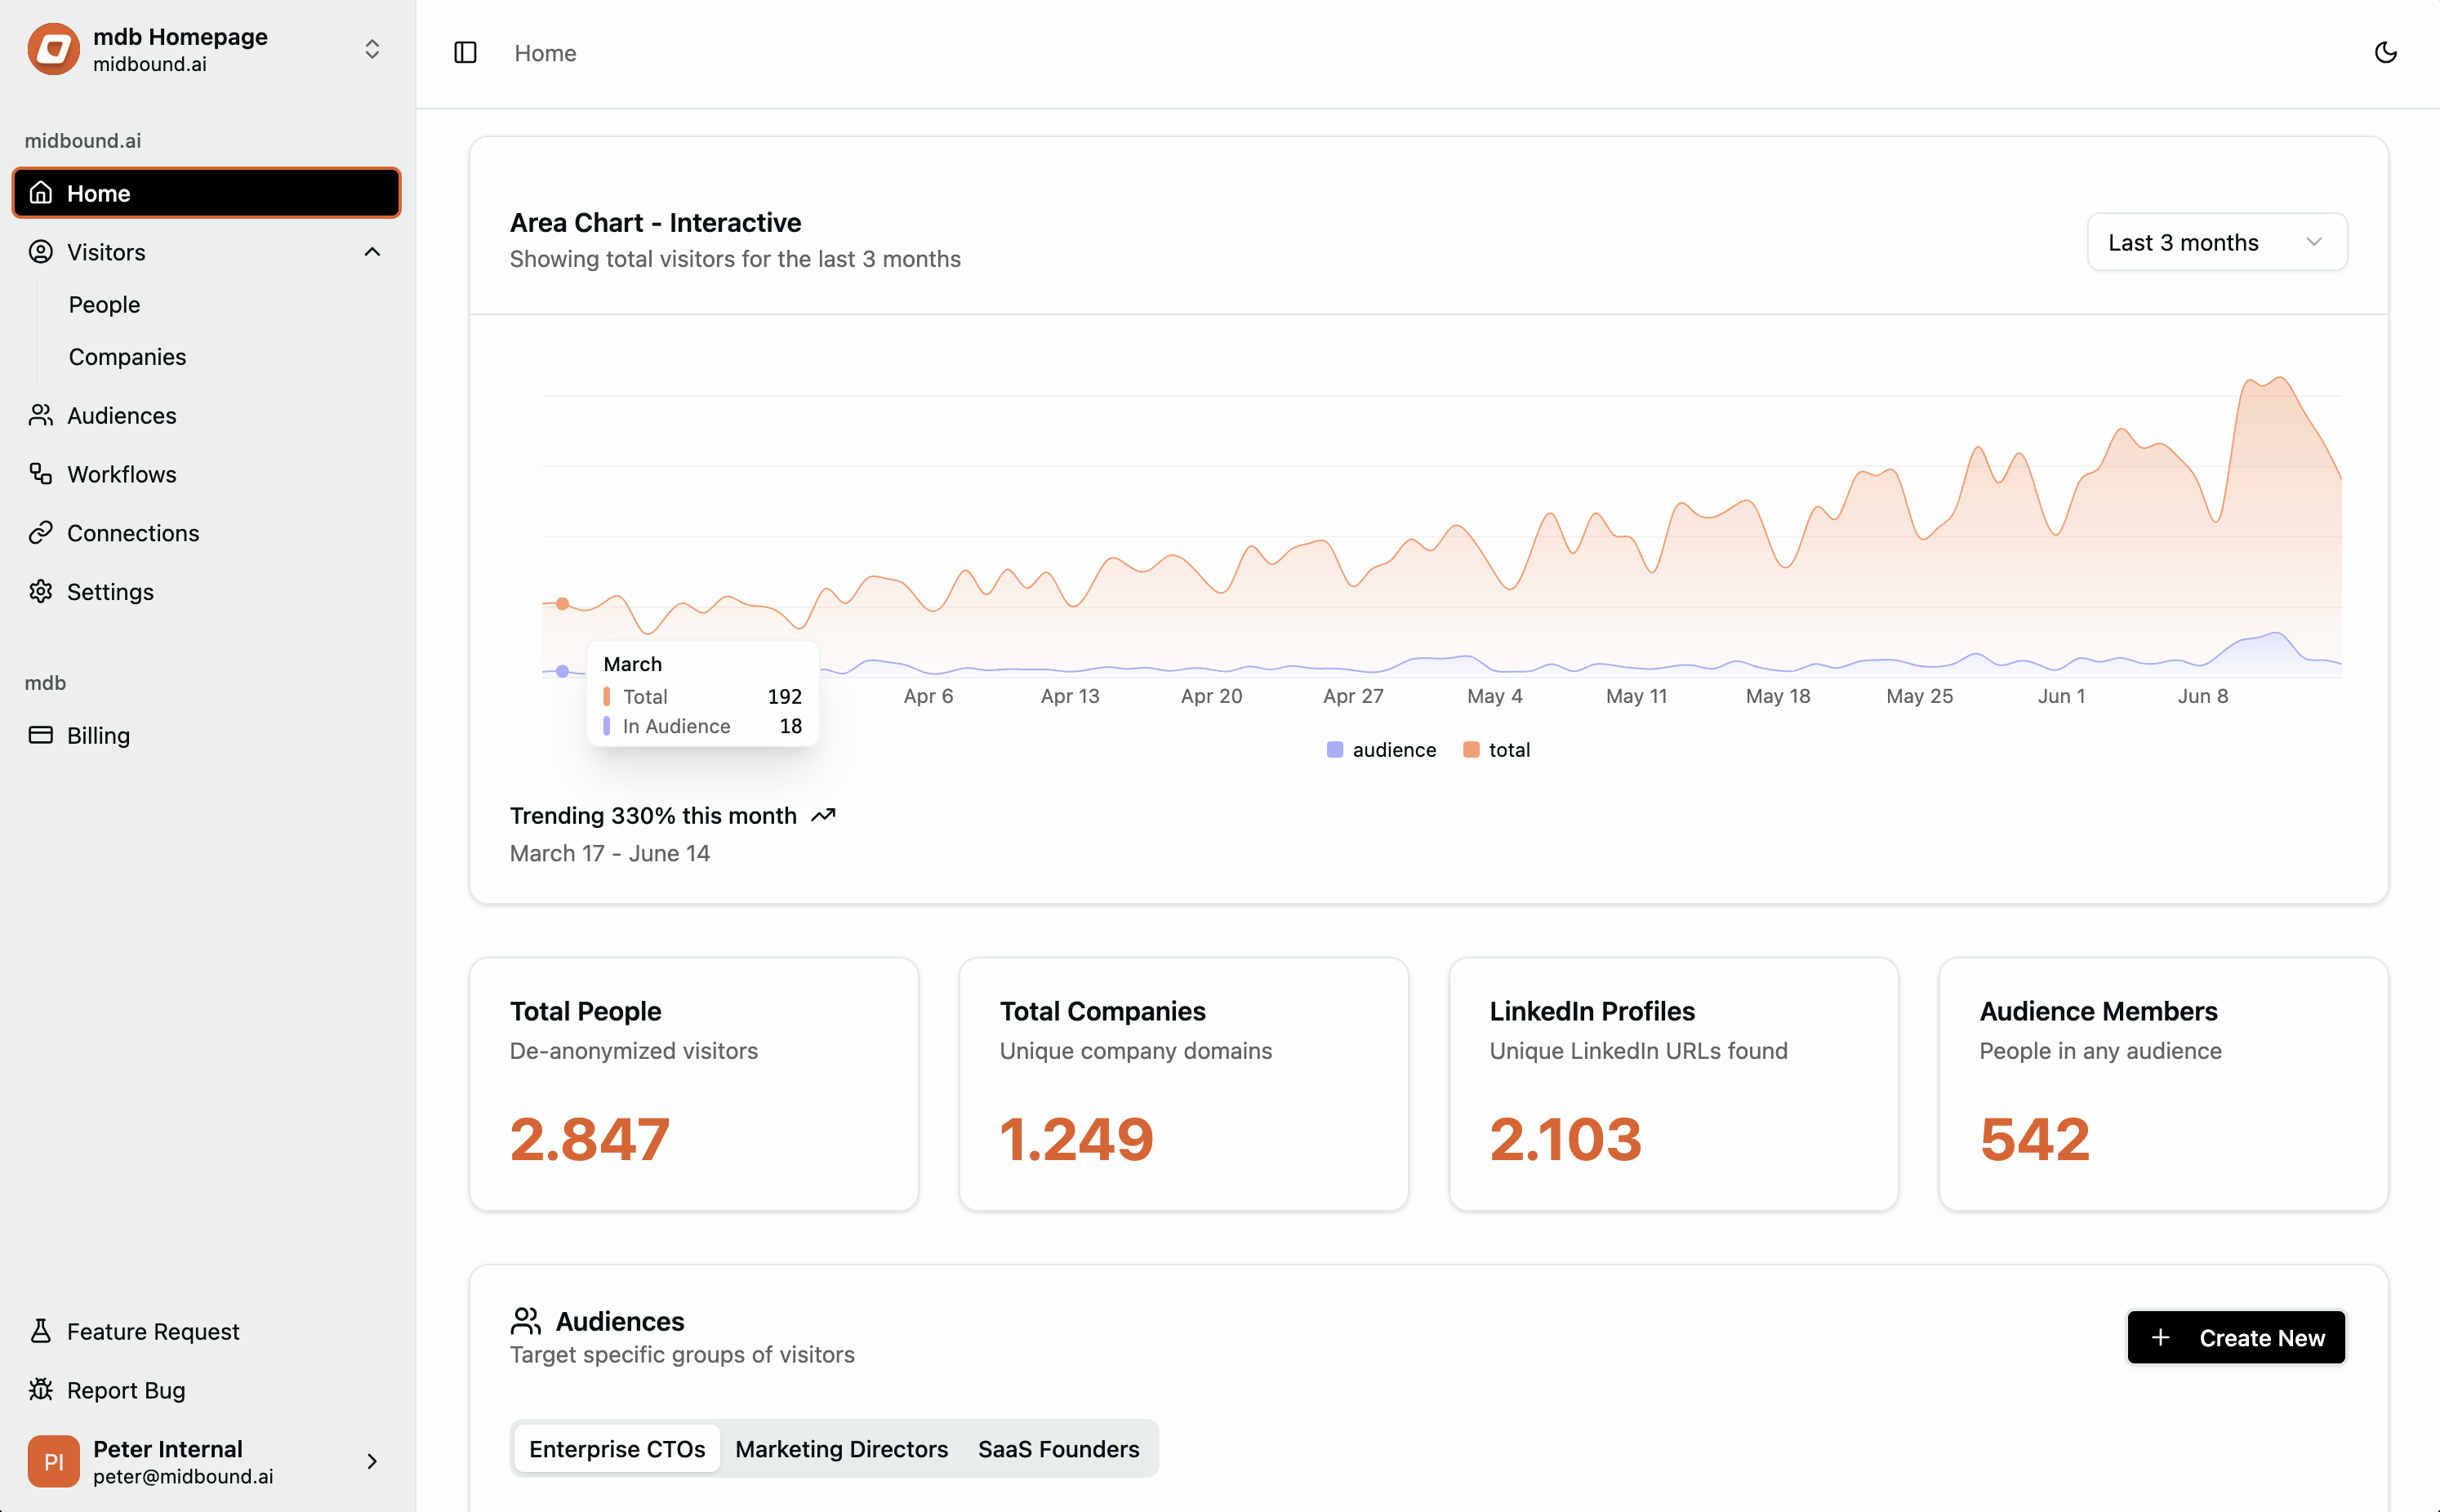Open the People visitors page

tap(104, 304)
